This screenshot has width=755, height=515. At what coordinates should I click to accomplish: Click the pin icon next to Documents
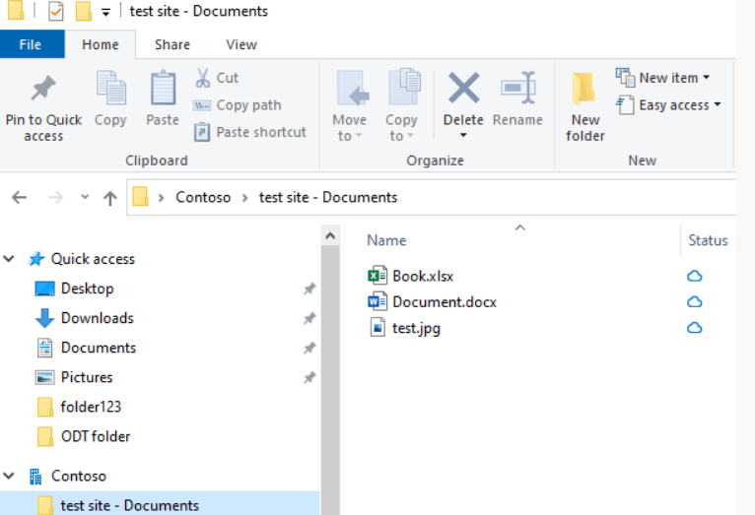[x=309, y=348]
